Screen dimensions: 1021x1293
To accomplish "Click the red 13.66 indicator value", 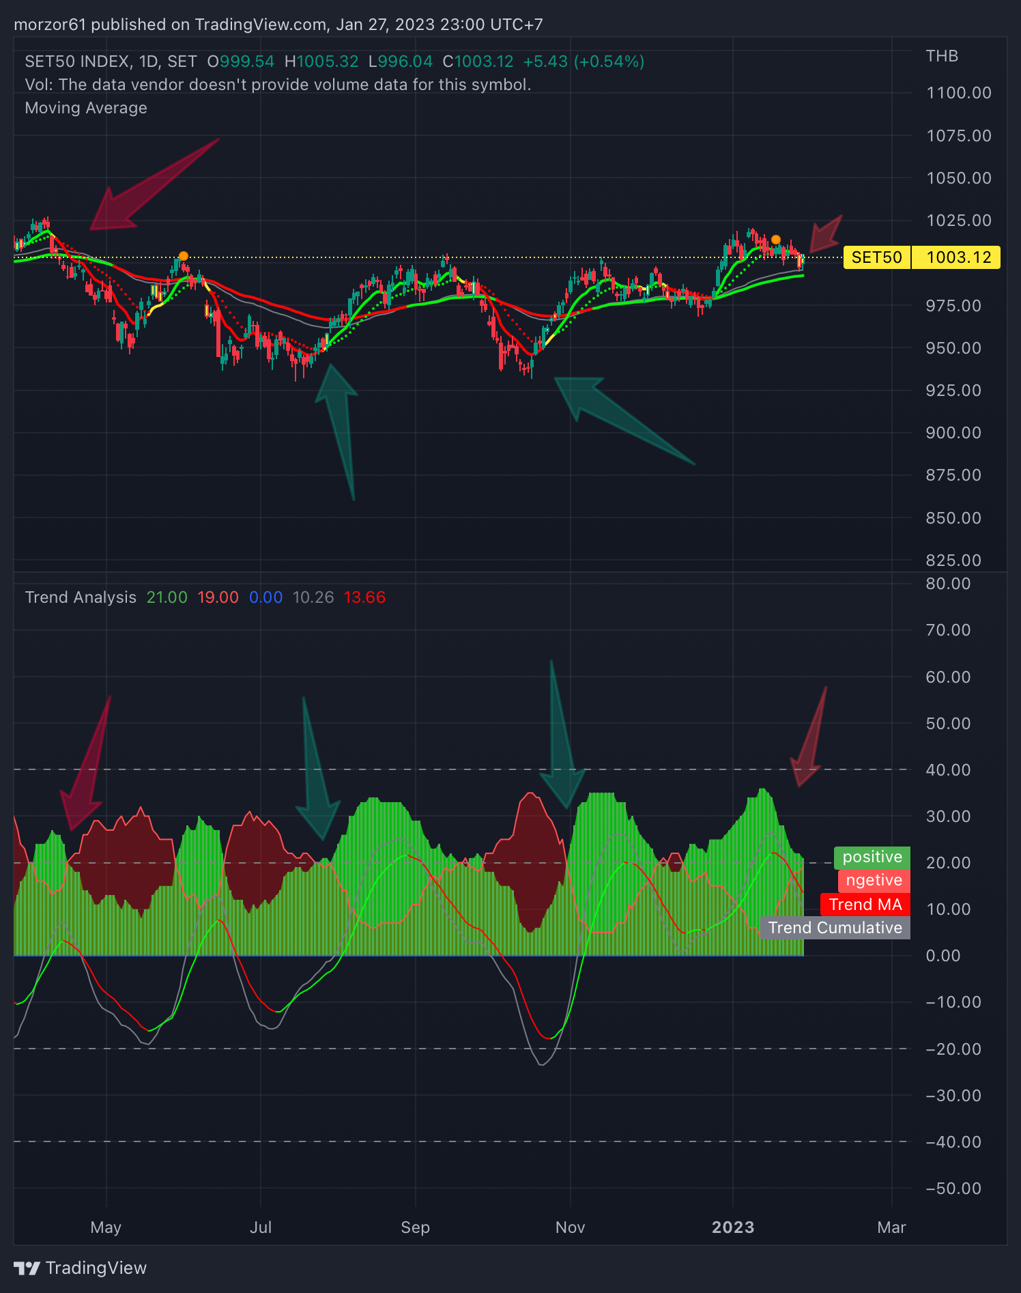I will coord(364,597).
